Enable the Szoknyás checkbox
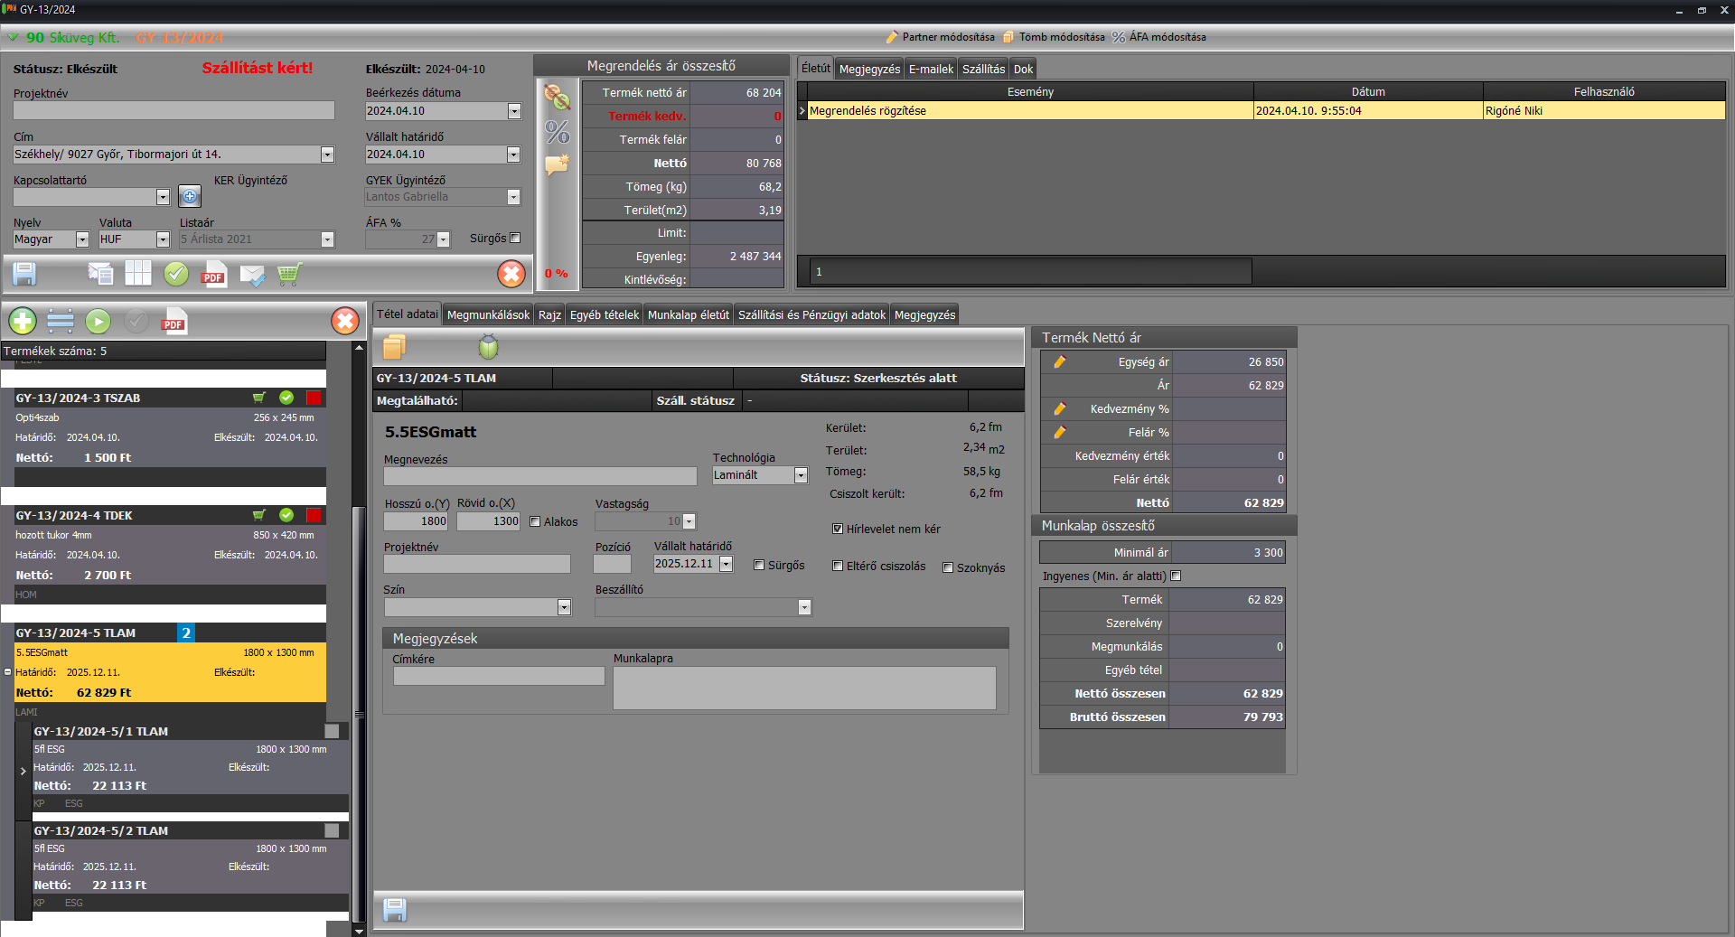The width and height of the screenshot is (1735, 937). coord(948,567)
